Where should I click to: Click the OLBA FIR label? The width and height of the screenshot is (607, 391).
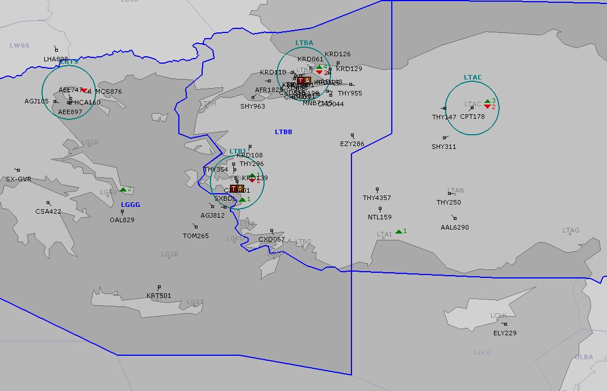tap(584, 357)
